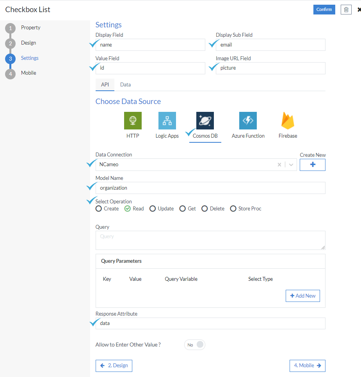Switch to the Data tab
The height and width of the screenshot is (377, 361).
coord(125,84)
